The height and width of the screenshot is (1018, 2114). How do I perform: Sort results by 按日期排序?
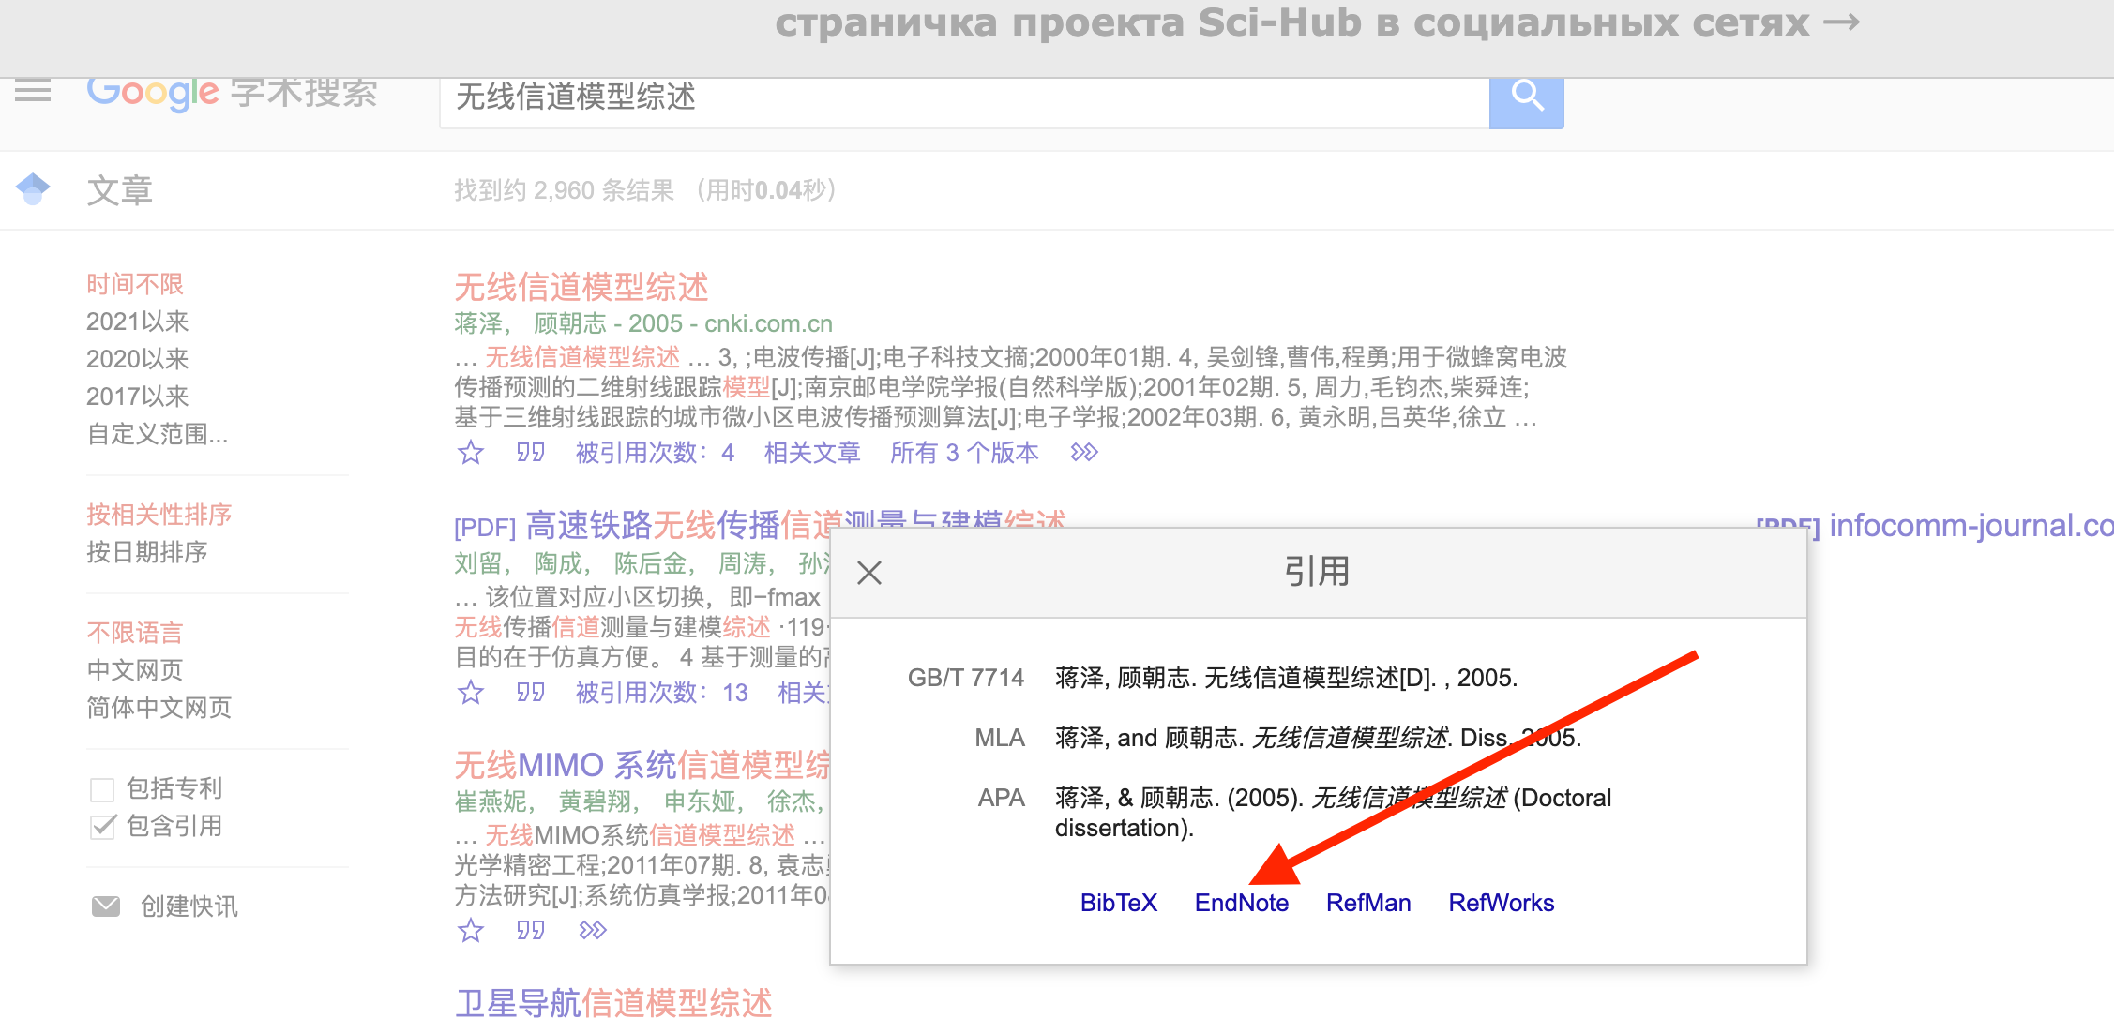(147, 552)
